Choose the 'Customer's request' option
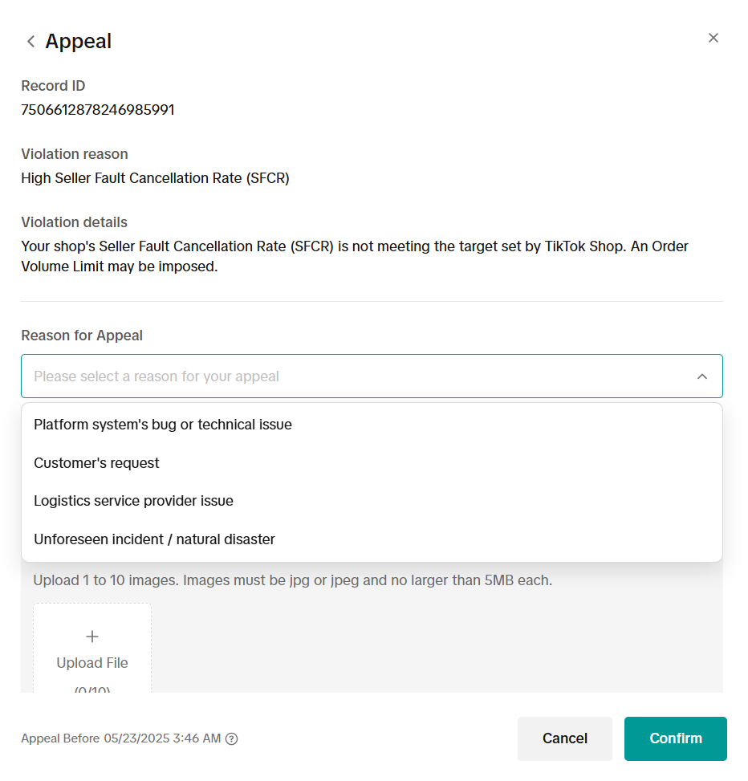This screenshot has width=748, height=781. [96, 463]
